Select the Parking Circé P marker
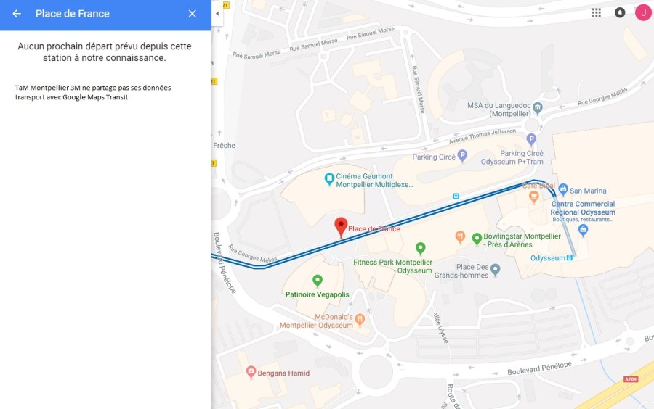 (x=462, y=156)
